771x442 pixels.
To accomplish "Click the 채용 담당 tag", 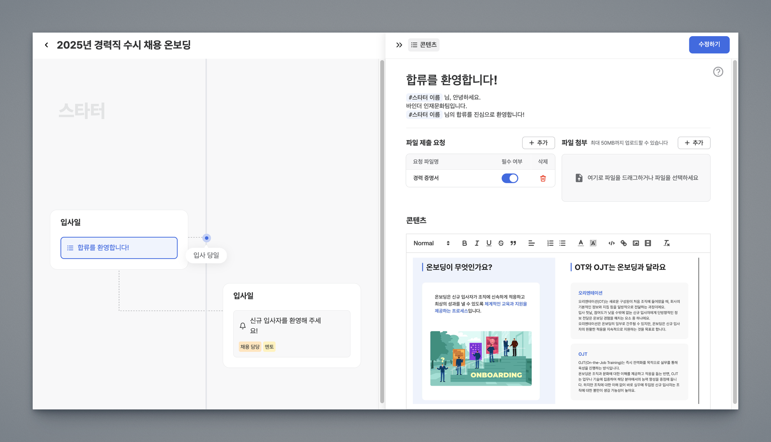I will (250, 347).
